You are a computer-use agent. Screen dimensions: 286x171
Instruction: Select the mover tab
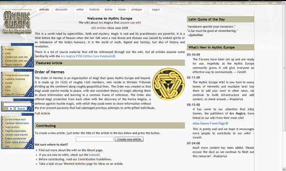(x=122, y=9)
